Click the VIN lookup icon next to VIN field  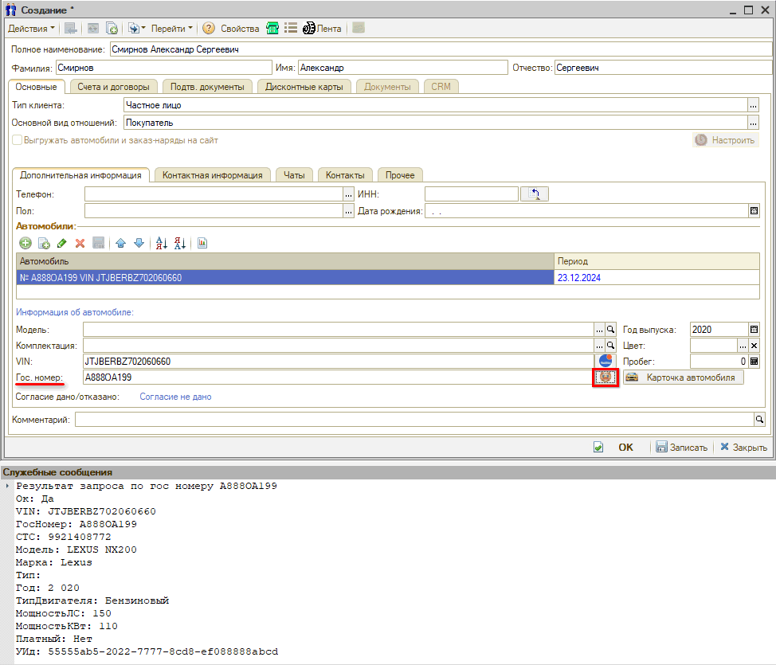point(606,361)
